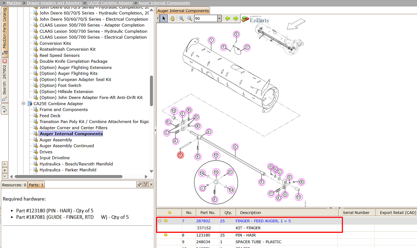Select the pointer arrow tool
This screenshot has height=248, width=417.
click(x=164, y=18)
